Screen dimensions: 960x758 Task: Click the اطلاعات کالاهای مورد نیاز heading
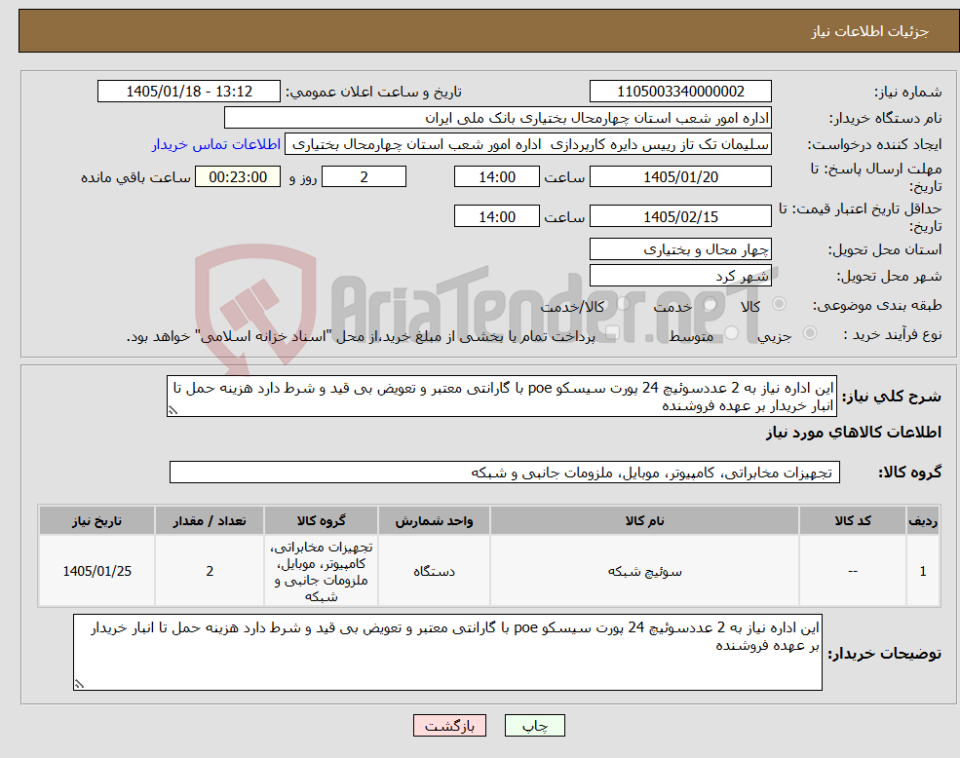click(854, 433)
